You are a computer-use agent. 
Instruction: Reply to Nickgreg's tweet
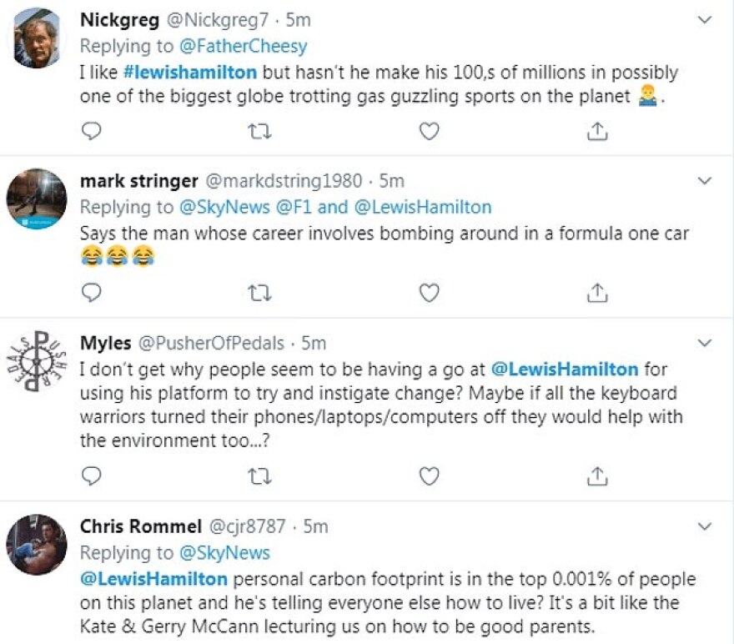[93, 131]
